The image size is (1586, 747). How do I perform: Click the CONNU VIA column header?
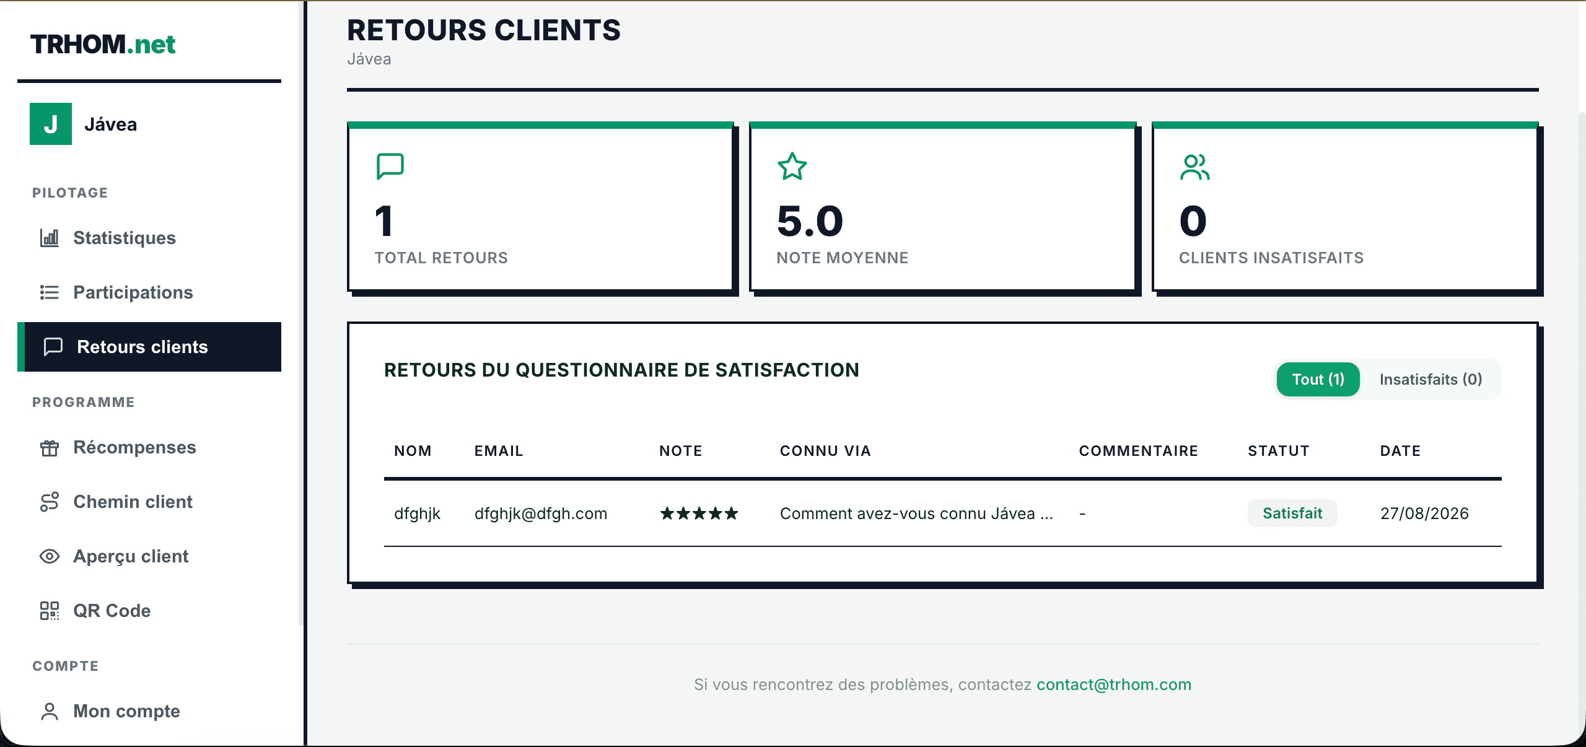(825, 451)
